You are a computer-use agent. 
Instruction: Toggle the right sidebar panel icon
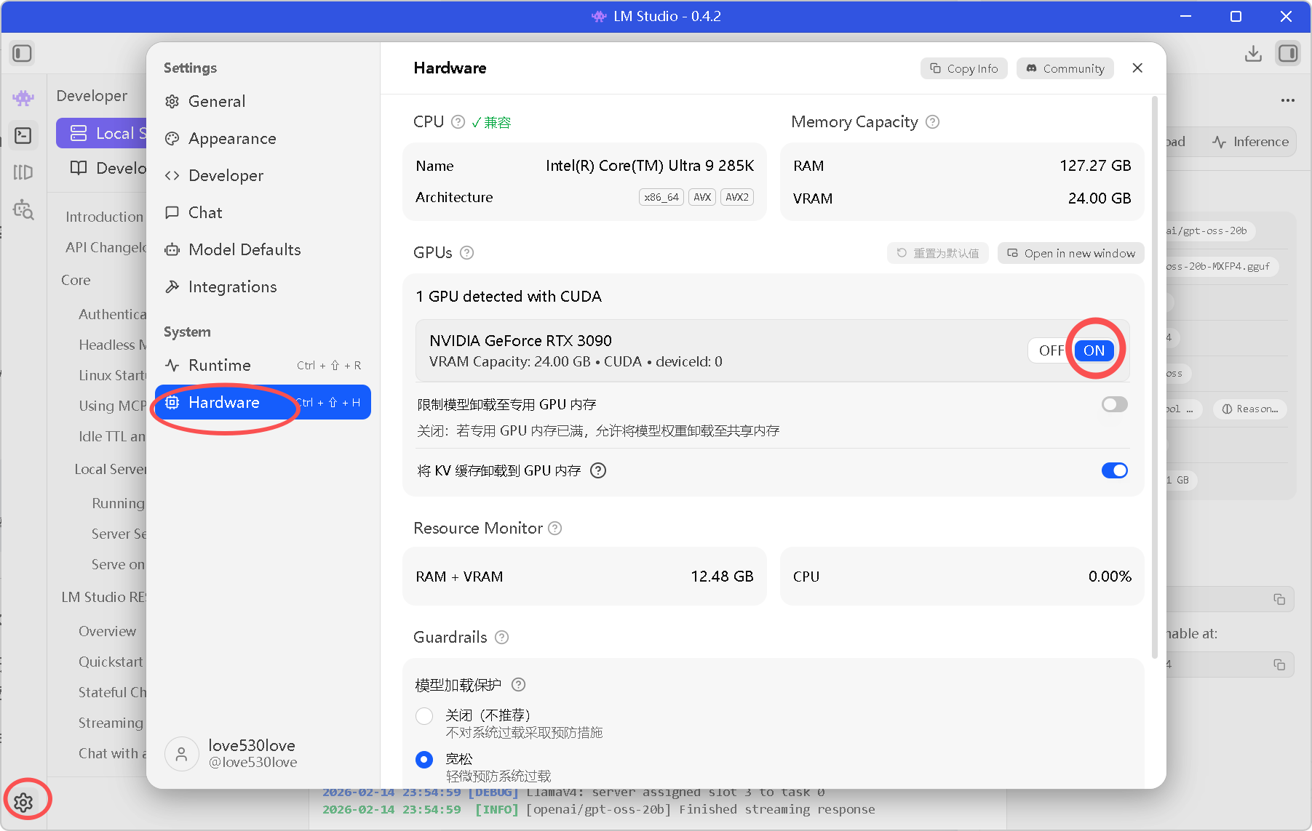pyautogui.click(x=1288, y=53)
